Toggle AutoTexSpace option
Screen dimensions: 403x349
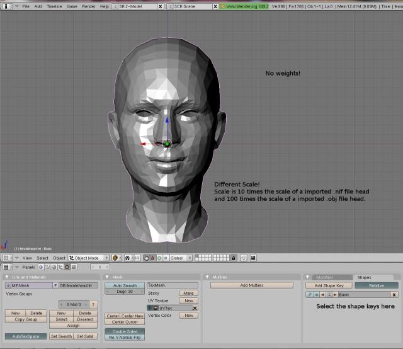pos(26,336)
